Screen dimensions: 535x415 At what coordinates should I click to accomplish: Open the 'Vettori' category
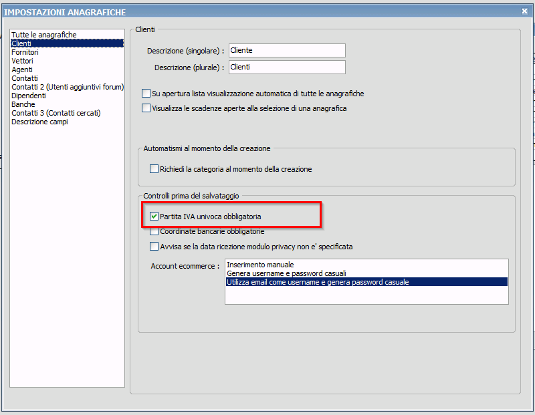click(x=23, y=61)
